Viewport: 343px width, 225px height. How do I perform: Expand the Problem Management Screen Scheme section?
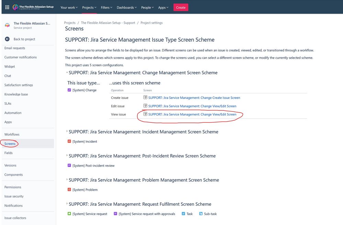(x=67, y=180)
